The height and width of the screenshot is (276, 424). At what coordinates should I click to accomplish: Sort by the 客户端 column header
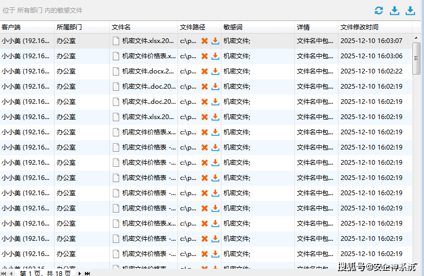[27, 27]
